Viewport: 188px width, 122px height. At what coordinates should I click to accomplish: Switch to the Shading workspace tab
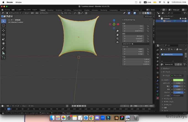87,10
